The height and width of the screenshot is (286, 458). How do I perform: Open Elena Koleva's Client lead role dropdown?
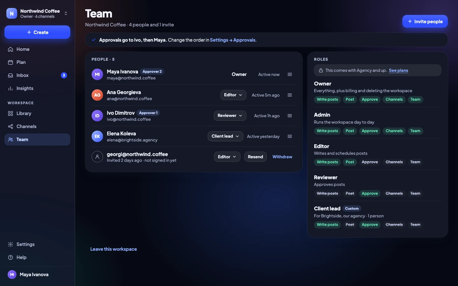(225, 136)
